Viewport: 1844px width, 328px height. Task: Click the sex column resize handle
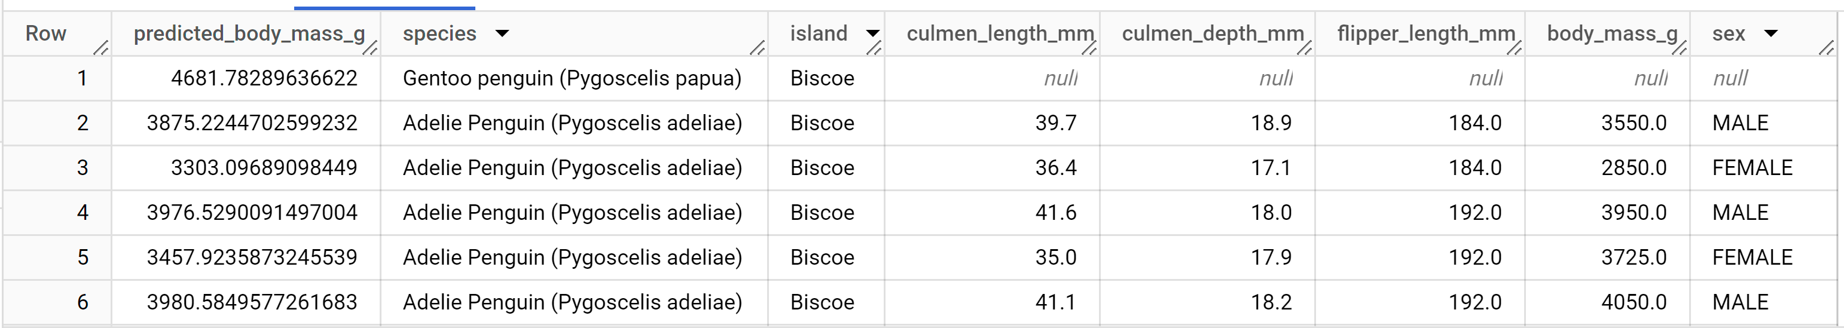click(1827, 48)
